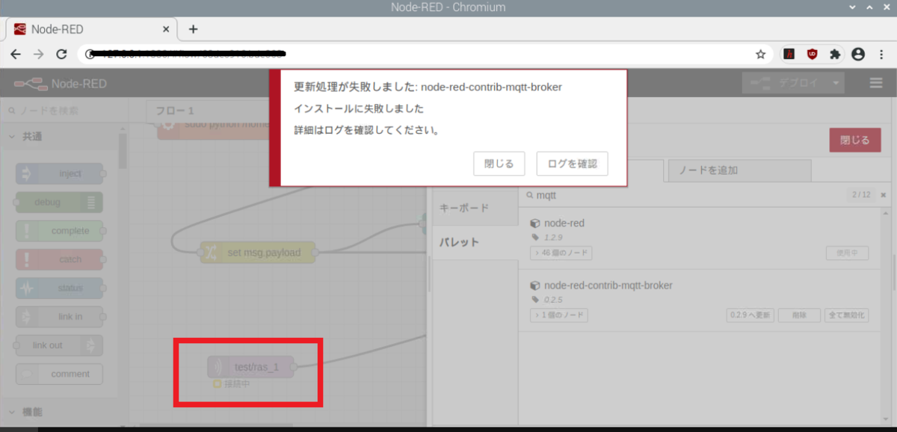Screen dimensions: 897x432
Task: Clear the mqtt search with the x
Action: click(883, 194)
